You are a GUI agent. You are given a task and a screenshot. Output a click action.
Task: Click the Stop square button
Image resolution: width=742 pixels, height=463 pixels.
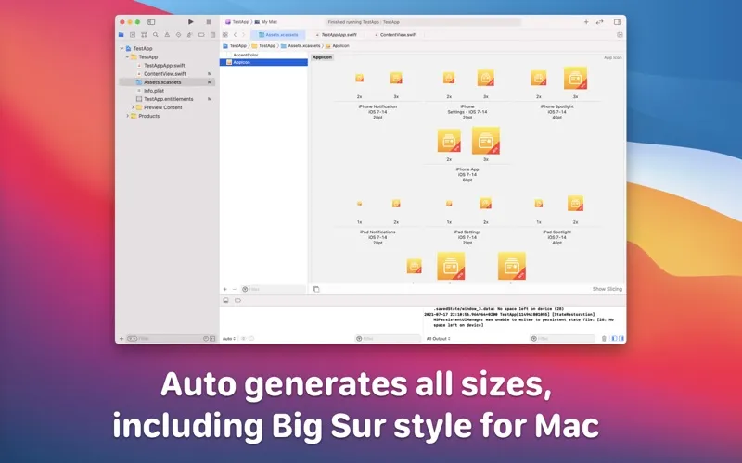point(209,22)
